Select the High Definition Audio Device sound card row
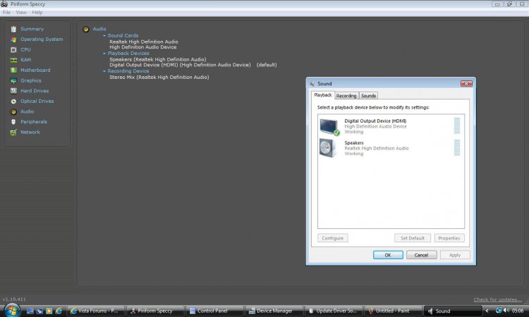This screenshot has height=317, width=529. coord(143,47)
